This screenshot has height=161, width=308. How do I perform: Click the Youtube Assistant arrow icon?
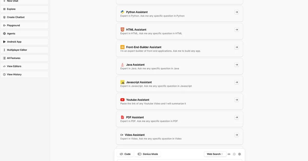pyautogui.click(x=237, y=100)
